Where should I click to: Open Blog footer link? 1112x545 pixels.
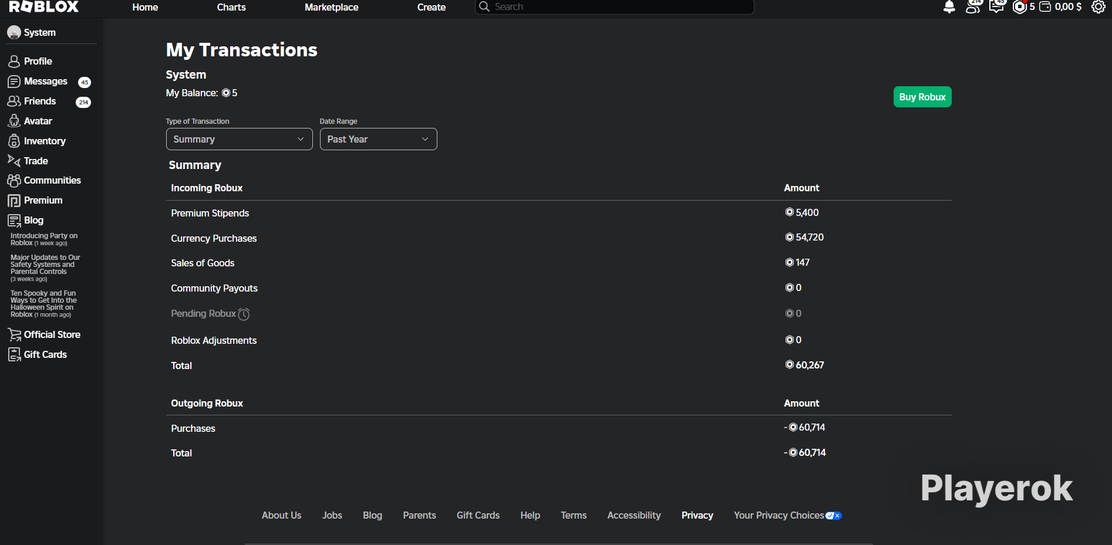pos(372,515)
